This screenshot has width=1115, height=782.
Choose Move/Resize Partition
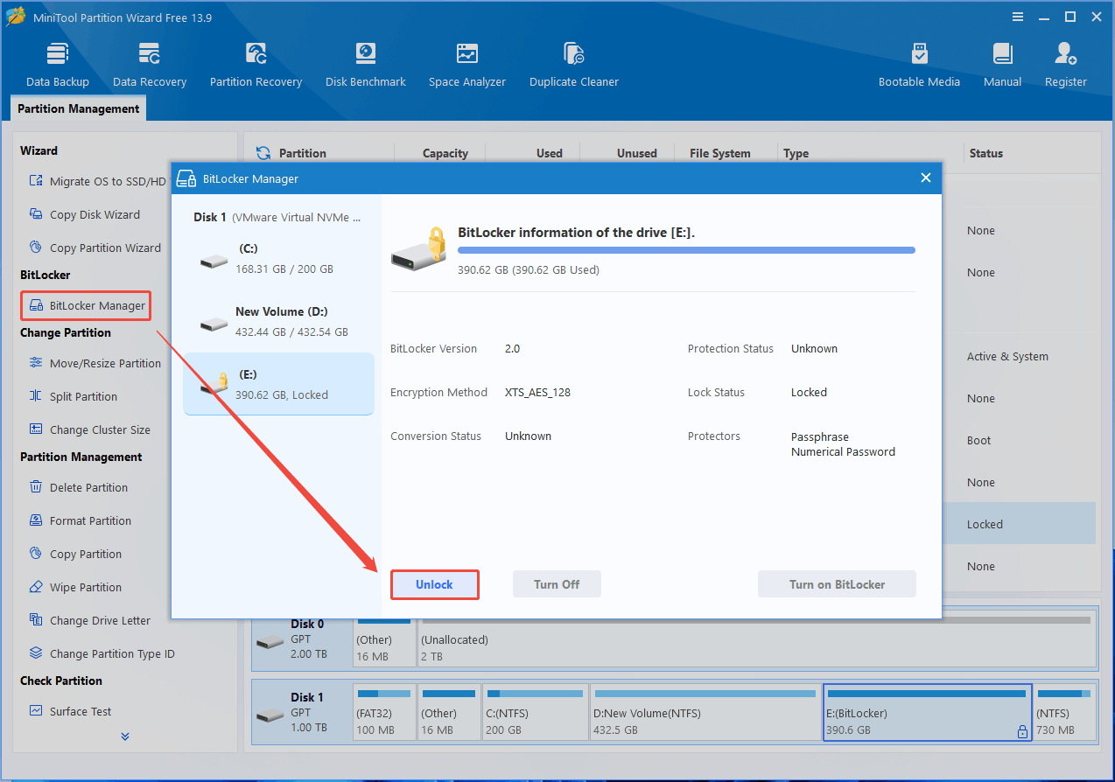[95, 363]
